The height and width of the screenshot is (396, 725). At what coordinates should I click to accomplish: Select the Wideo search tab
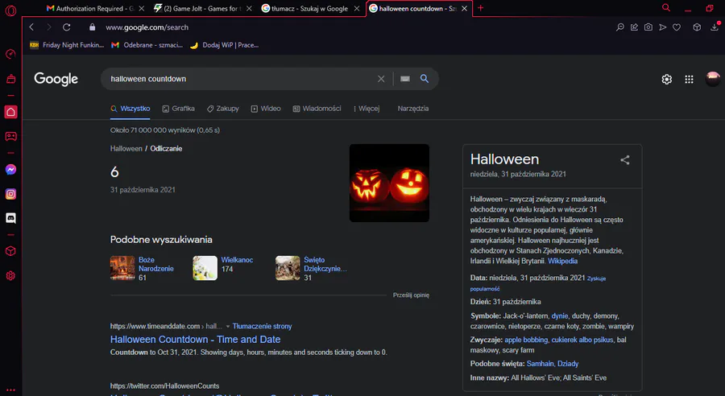click(x=265, y=109)
